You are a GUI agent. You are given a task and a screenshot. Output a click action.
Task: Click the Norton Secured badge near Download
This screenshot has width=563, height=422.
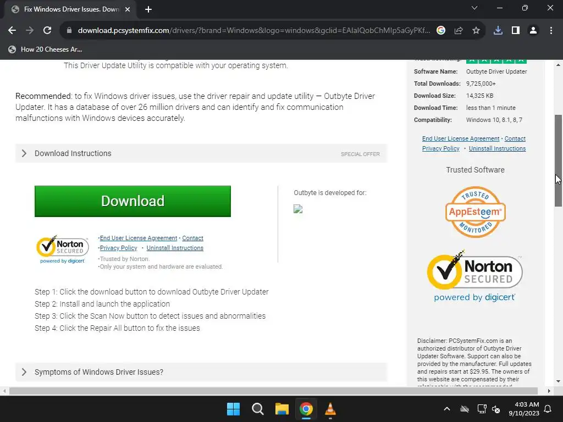[63, 249]
